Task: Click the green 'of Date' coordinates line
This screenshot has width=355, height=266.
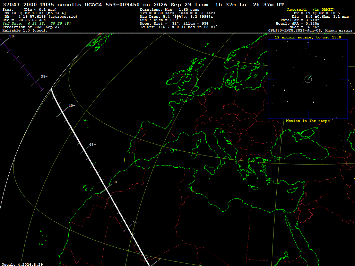Action: (37, 24)
